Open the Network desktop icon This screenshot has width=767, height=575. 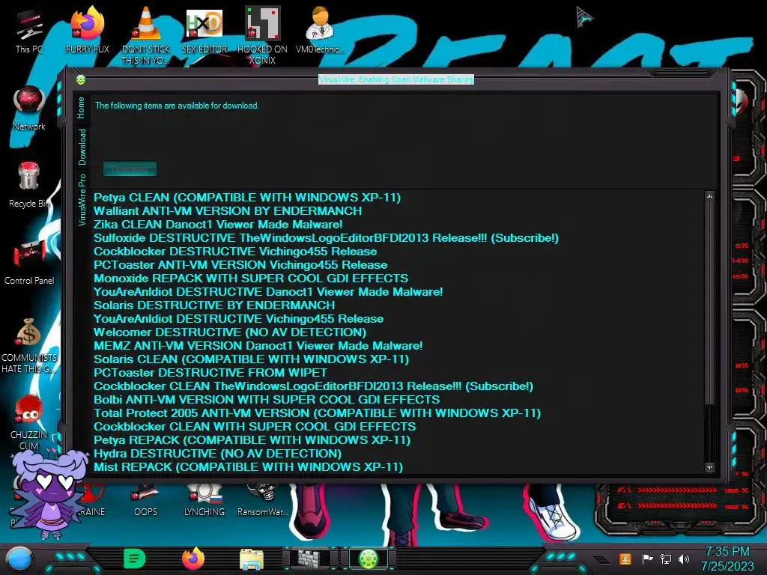[29, 109]
